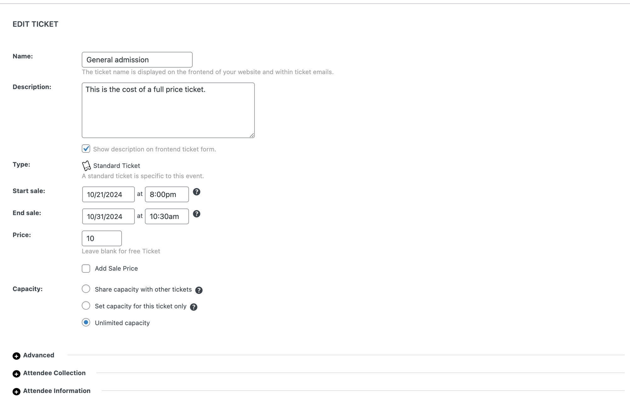The height and width of the screenshot is (405, 630).
Task: Enable the Add Sale Price checkbox
Action: coord(86,269)
